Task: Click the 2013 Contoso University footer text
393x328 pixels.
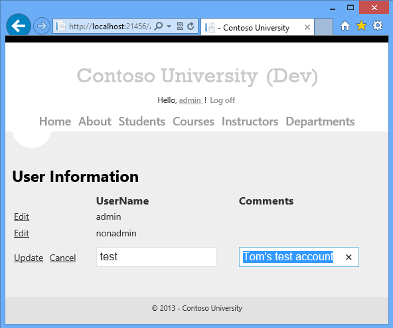Action: pyautogui.click(x=197, y=308)
